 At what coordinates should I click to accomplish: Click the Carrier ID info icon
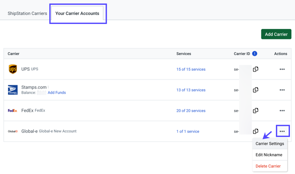point(255,54)
